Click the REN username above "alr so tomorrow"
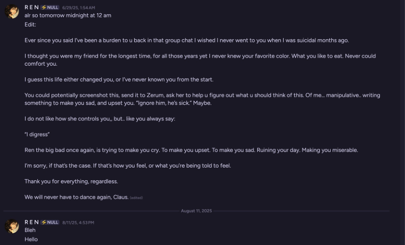The image size is (405, 245). coord(32,8)
